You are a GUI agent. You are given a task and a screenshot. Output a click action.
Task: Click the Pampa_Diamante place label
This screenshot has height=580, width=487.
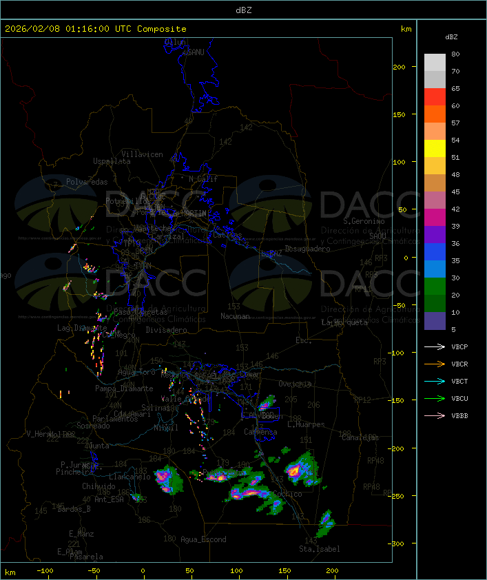coord(124,389)
